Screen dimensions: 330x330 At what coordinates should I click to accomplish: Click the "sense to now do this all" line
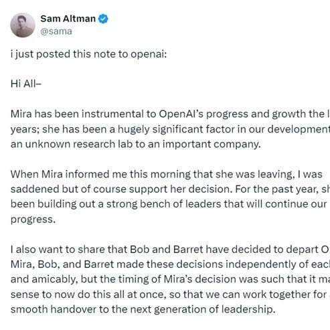point(170,295)
